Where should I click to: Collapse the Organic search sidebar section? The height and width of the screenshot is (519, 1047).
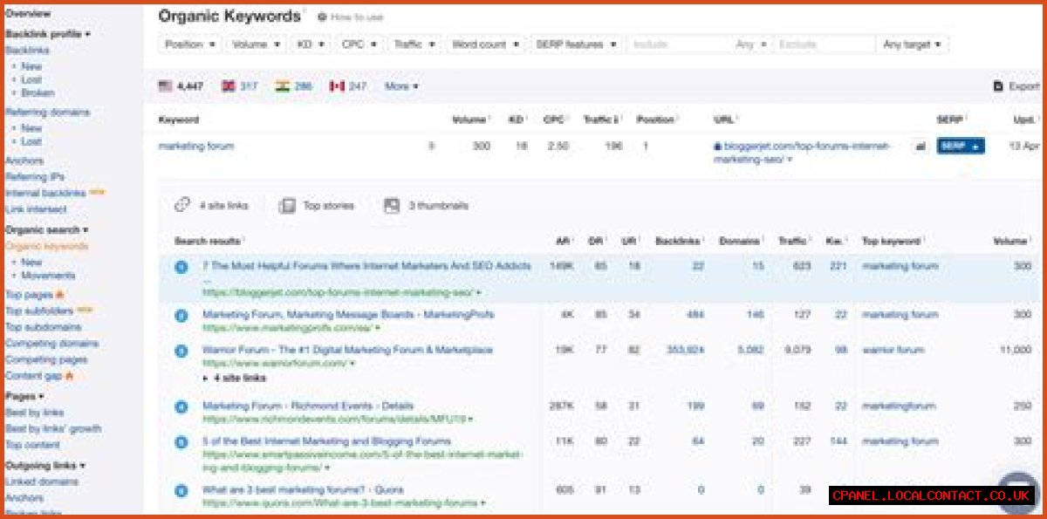46,230
